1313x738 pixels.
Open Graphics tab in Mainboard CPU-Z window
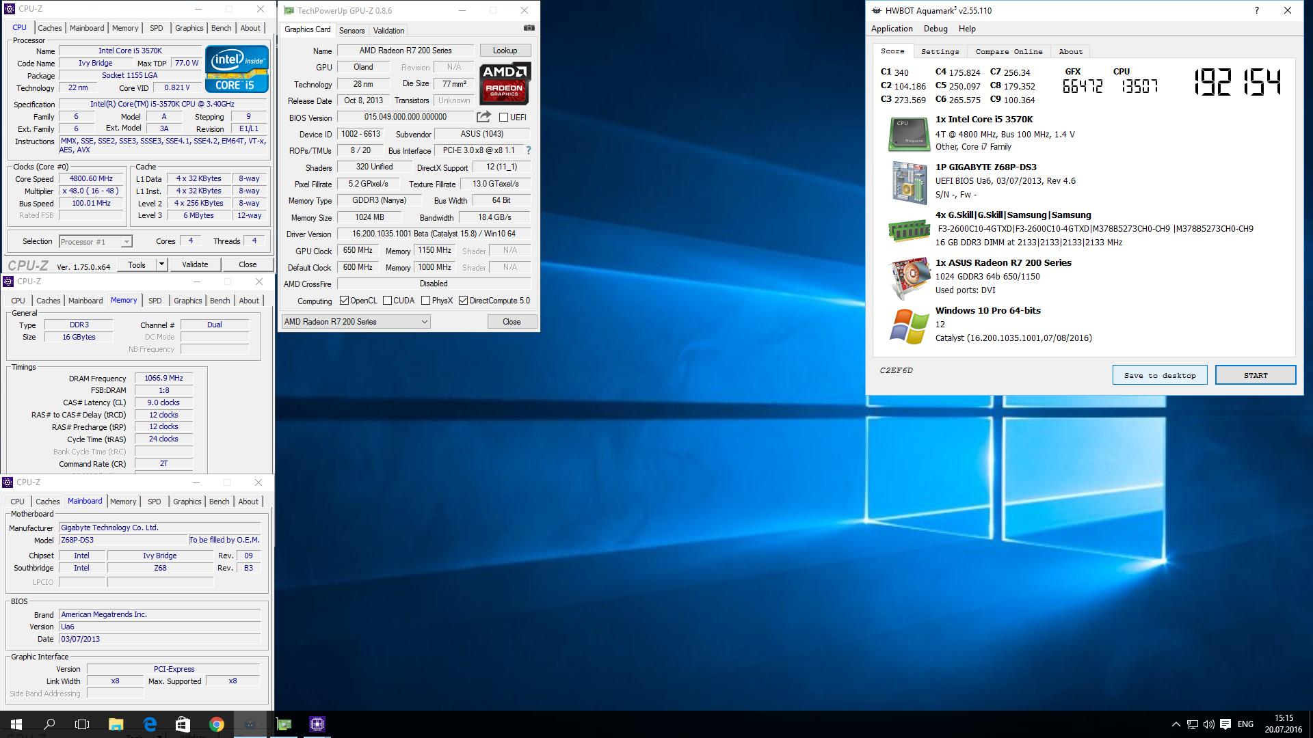pyautogui.click(x=187, y=502)
